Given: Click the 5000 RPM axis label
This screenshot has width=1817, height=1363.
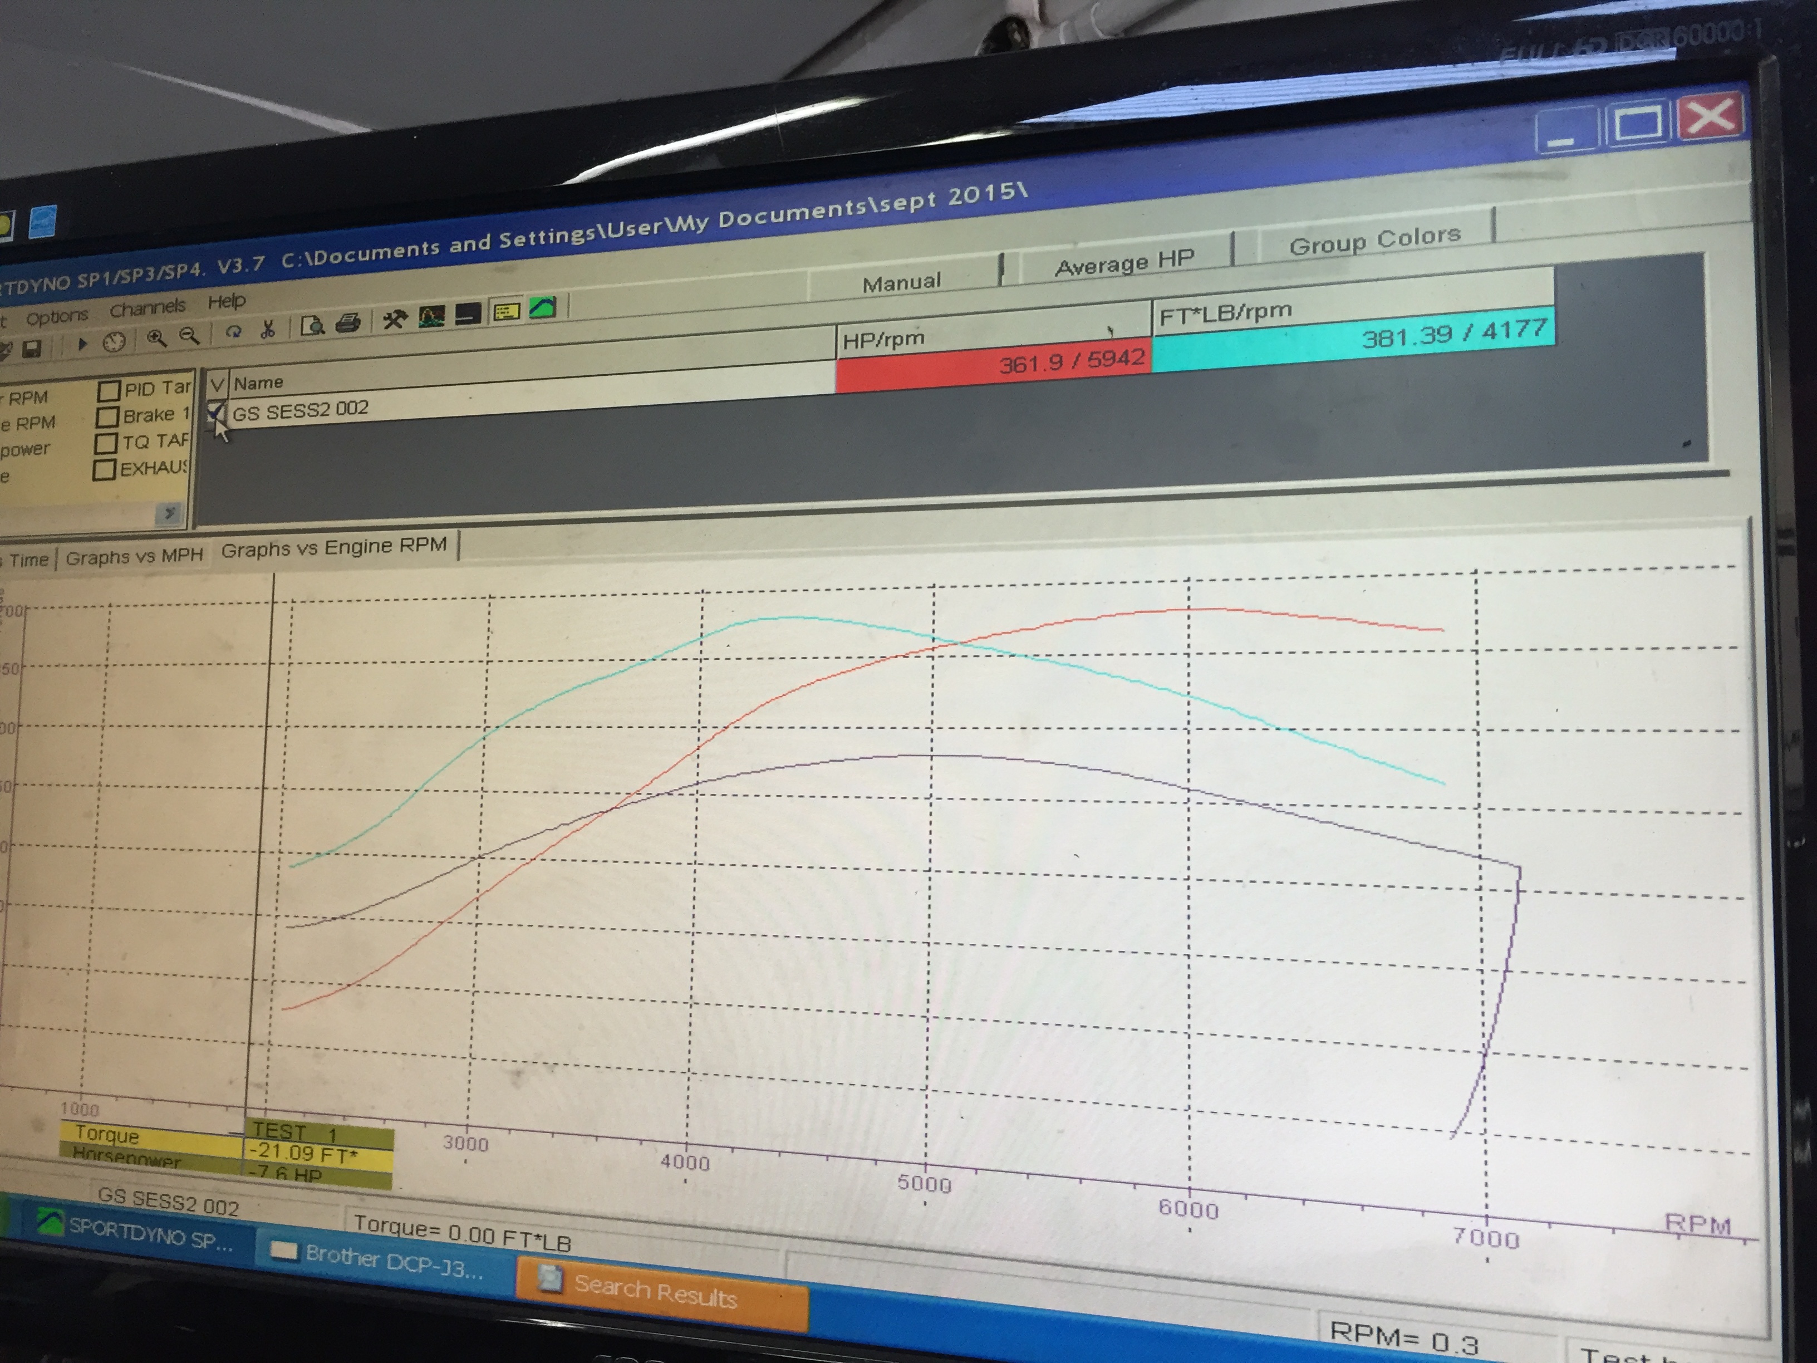Looking at the screenshot, I should coord(924,1184).
